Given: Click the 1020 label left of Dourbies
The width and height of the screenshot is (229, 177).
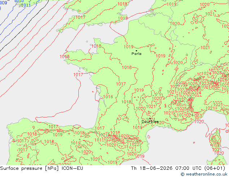Looking at the screenshot, I should [x=141, y=109].
